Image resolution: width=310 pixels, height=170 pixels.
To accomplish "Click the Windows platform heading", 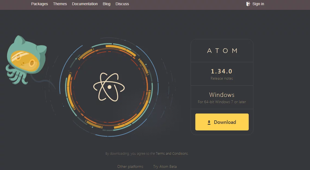I will pyautogui.click(x=222, y=95).
